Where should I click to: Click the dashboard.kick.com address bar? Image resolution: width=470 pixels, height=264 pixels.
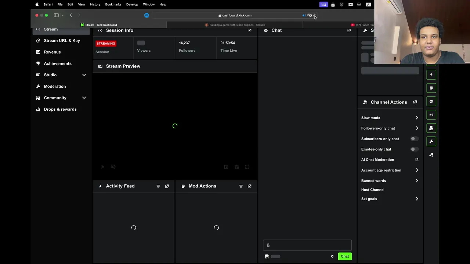(x=234, y=15)
